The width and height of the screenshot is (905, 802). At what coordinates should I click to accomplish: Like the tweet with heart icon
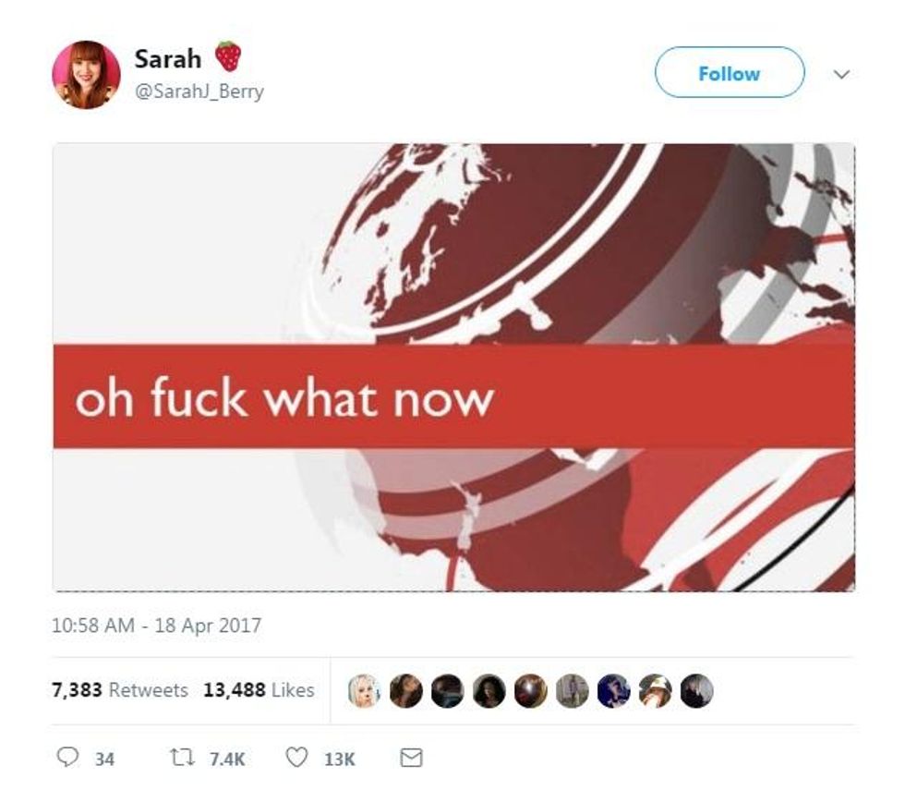tap(296, 759)
